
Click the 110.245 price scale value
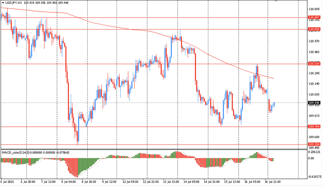314,73
